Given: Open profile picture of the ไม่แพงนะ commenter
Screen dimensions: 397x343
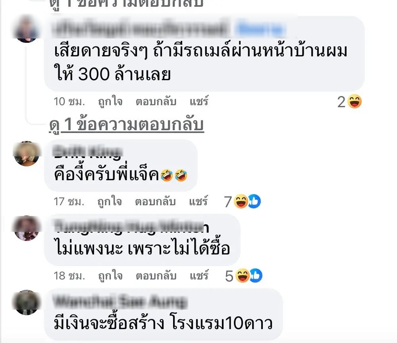Looking at the screenshot, I should click(x=27, y=228).
